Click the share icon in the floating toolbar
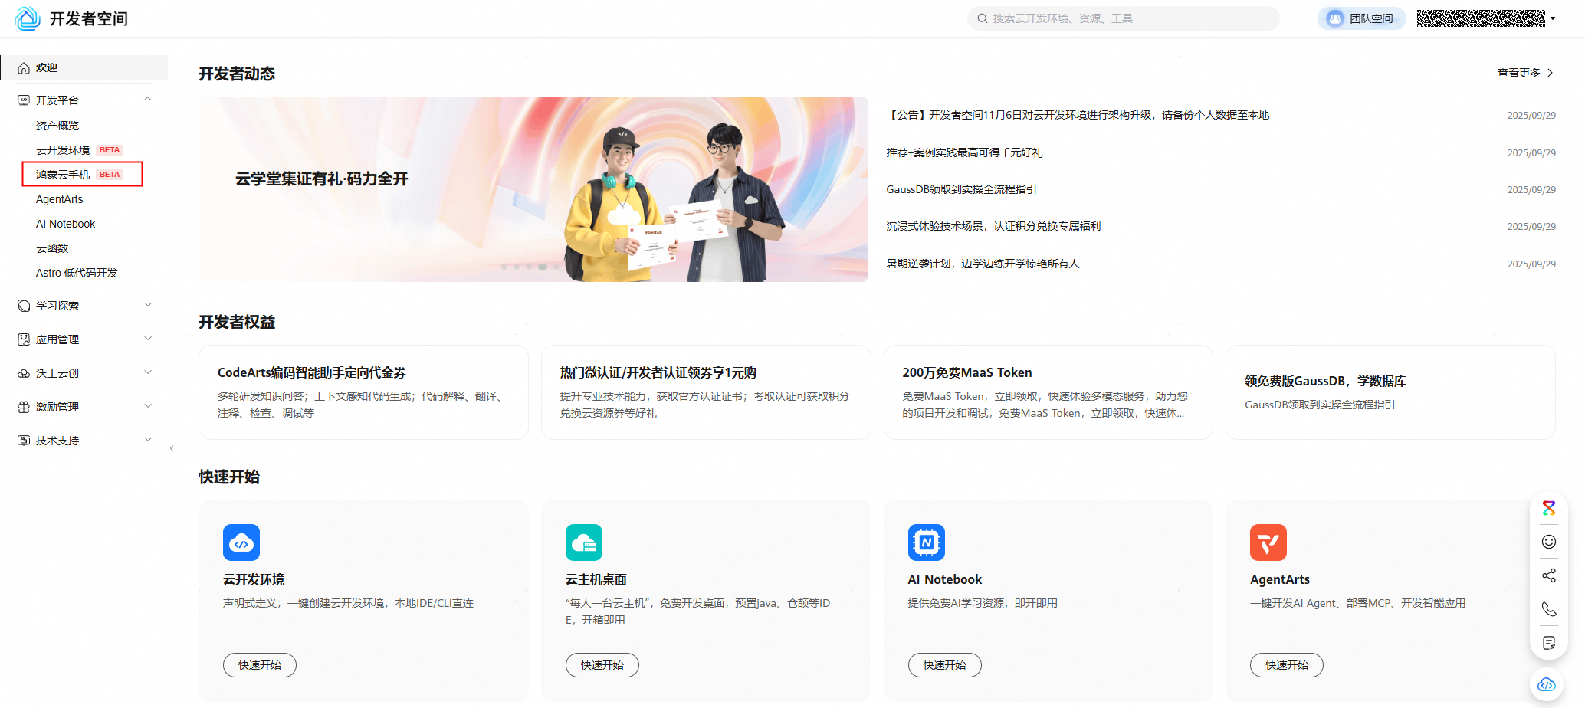 click(x=1548, y=575)
